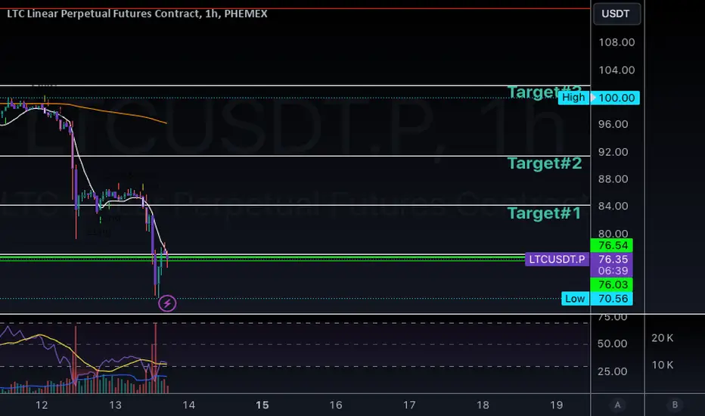Toggle scale button B
The width and height of the screenshot is (705, 416).
(x=675, y=405)
